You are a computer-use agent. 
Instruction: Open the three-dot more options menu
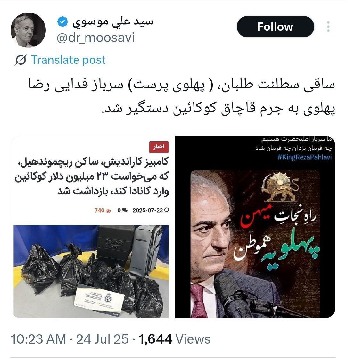328,27
